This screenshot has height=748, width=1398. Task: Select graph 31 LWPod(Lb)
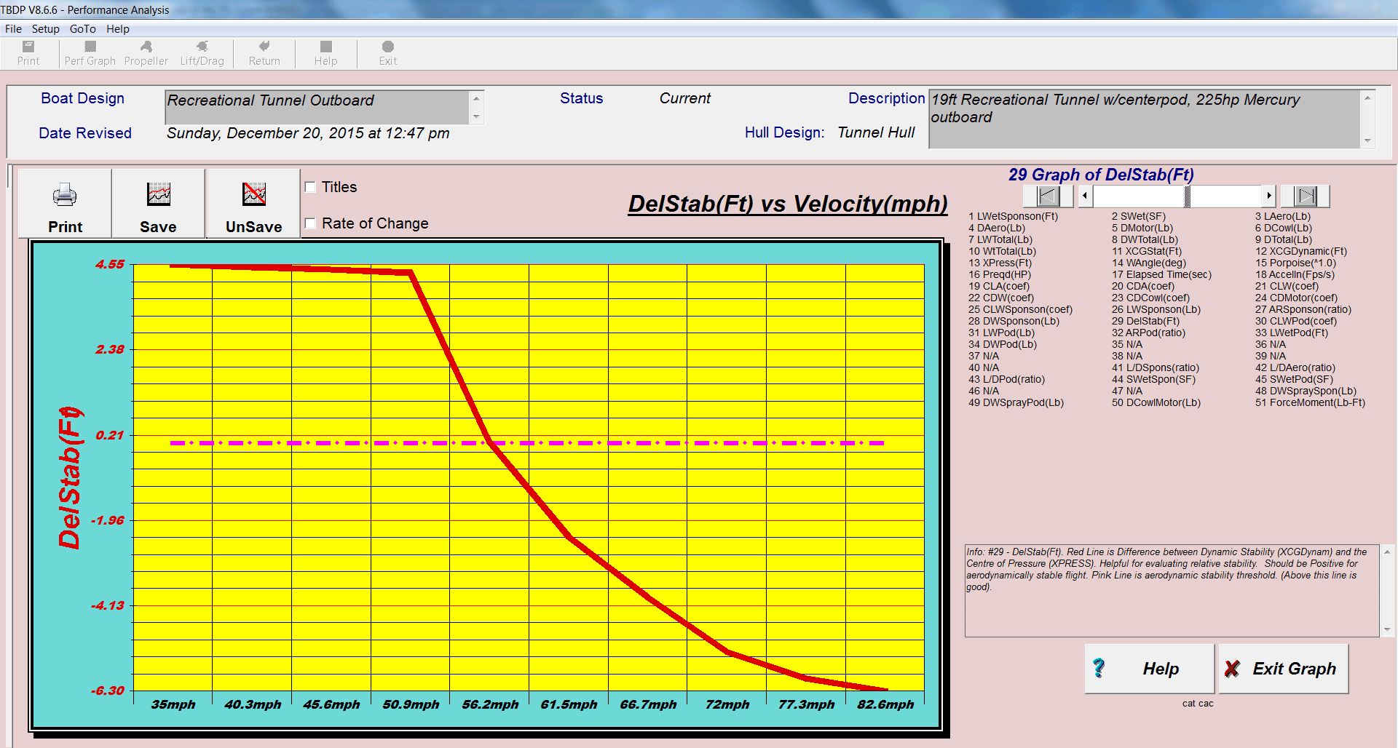tap(1001, 333)
